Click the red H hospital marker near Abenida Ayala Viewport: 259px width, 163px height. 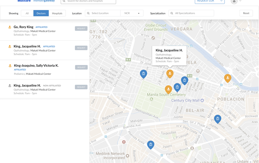(x=124, y=142)
